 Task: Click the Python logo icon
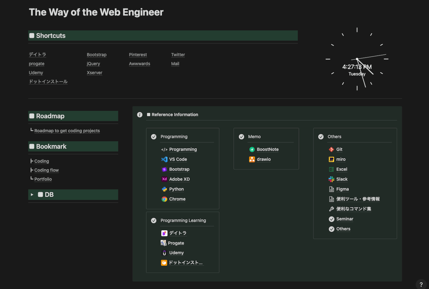(x=164, y=189)
